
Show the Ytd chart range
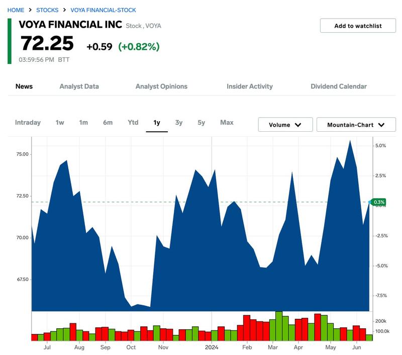[133, 123]
